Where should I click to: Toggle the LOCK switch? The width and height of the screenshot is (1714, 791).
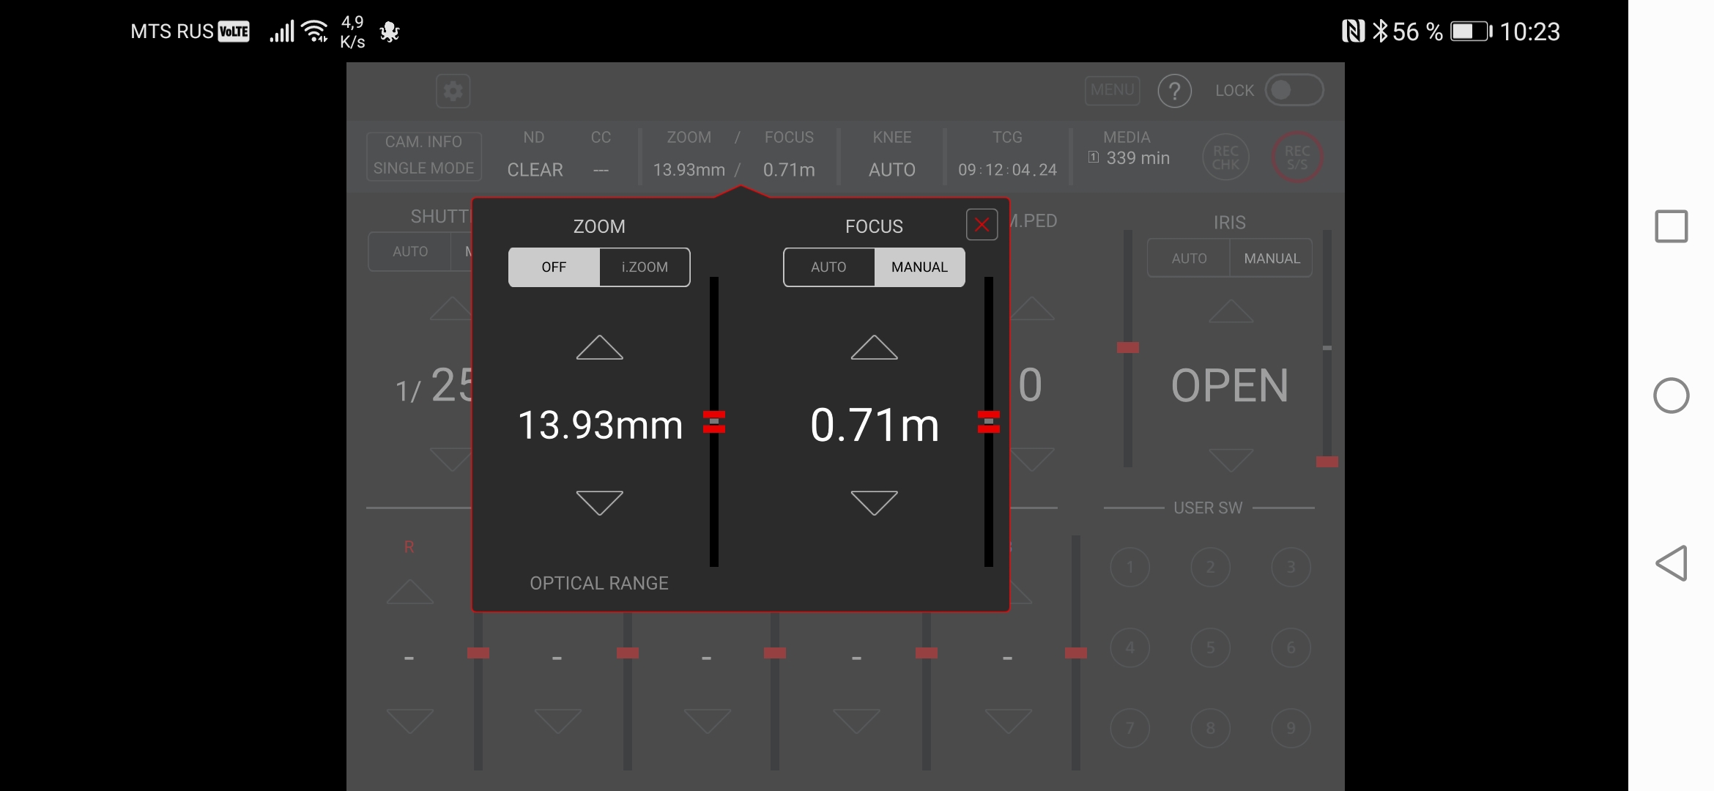pyautogui.click(x=1294, y=90)
